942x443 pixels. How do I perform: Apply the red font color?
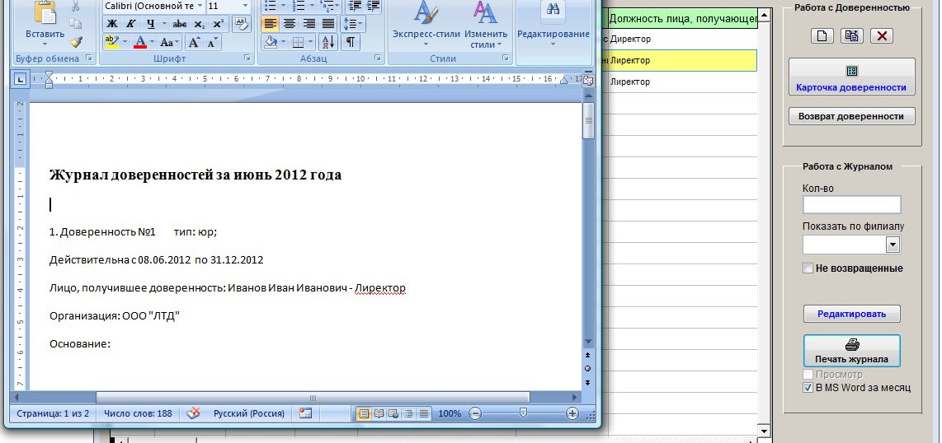pyautogui.click(x=140, y=42)
